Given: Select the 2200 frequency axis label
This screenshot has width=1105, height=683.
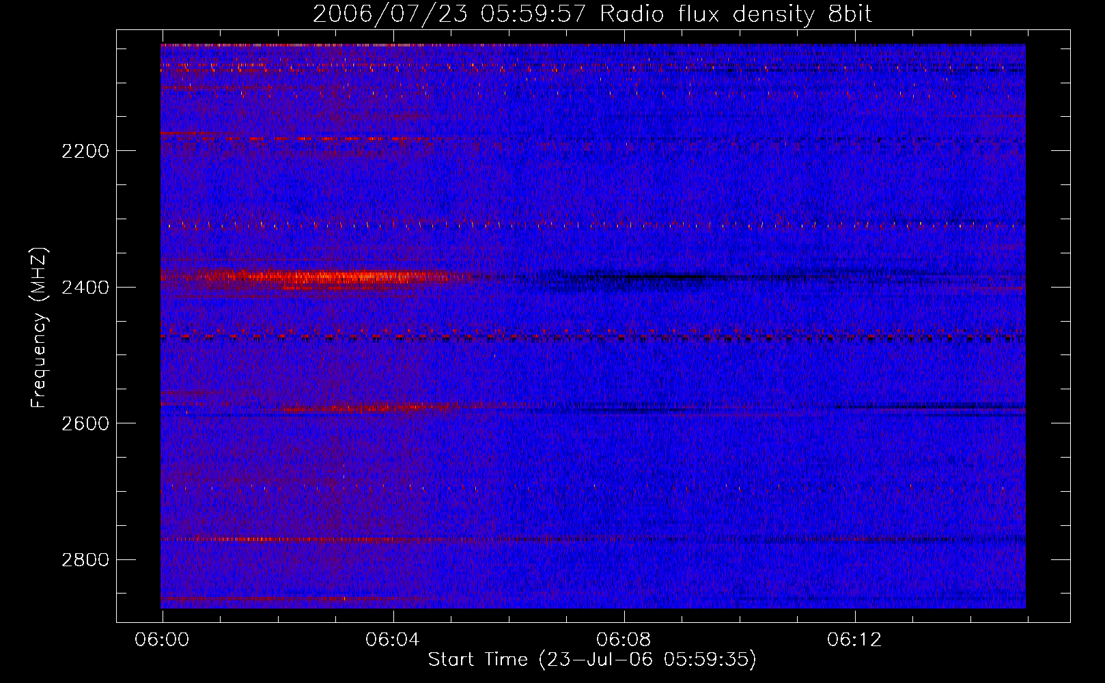Looking at the screenshot, I should pyautogui.click(x=85, y=151).
